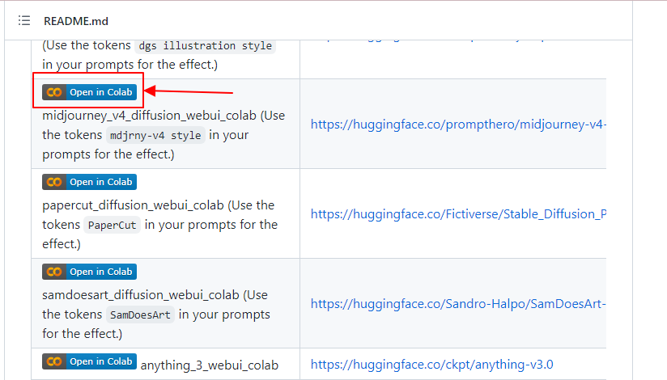The width and height of the screenshot is (667, 380).
Task: Click the README.md file title
Action: (x=76, y=21)
